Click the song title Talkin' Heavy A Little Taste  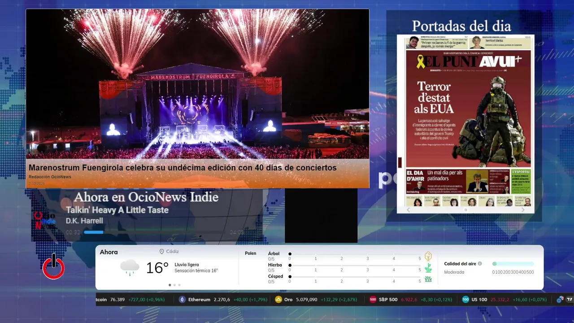pyautogui.click(x=117, y=210)
